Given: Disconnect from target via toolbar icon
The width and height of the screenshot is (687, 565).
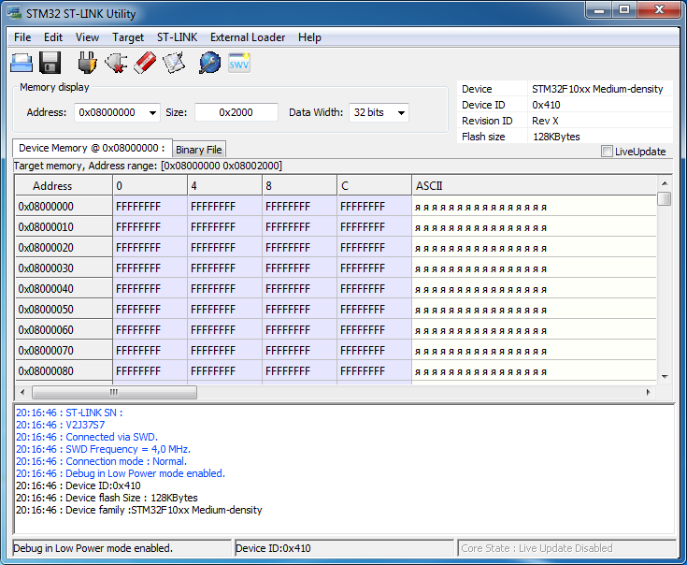Looking at the screenshot, I should point(116,63).
